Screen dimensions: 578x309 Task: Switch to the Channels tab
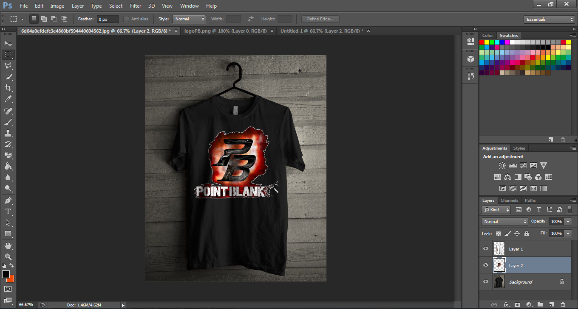pos(509,200)
